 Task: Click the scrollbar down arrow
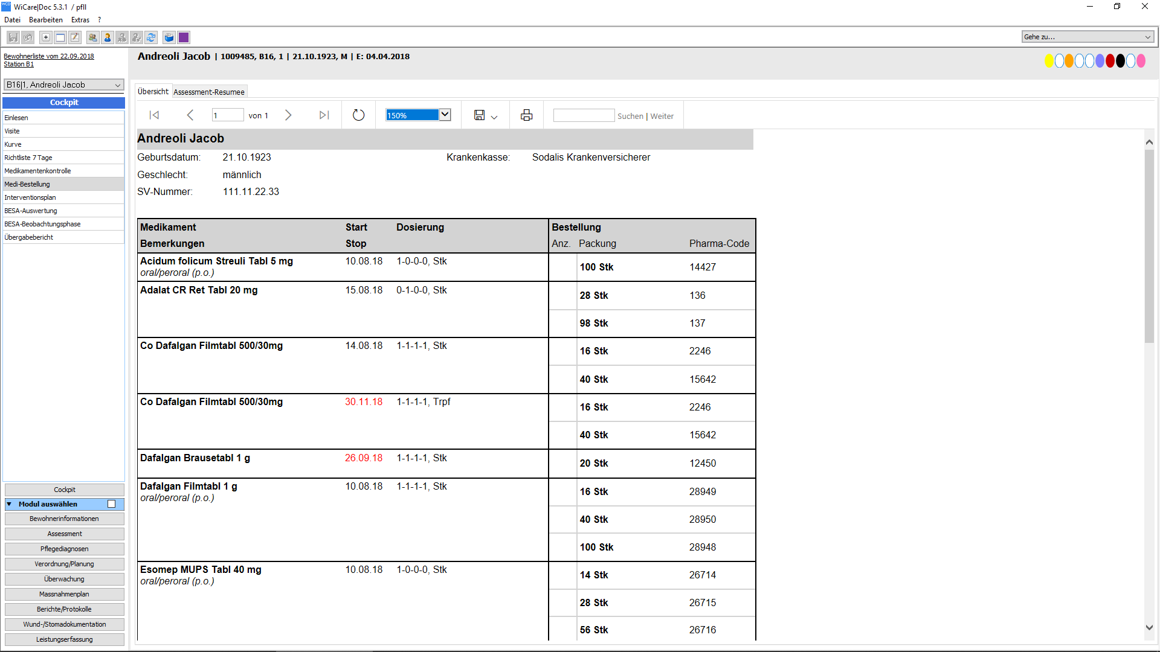point(1149,628)
